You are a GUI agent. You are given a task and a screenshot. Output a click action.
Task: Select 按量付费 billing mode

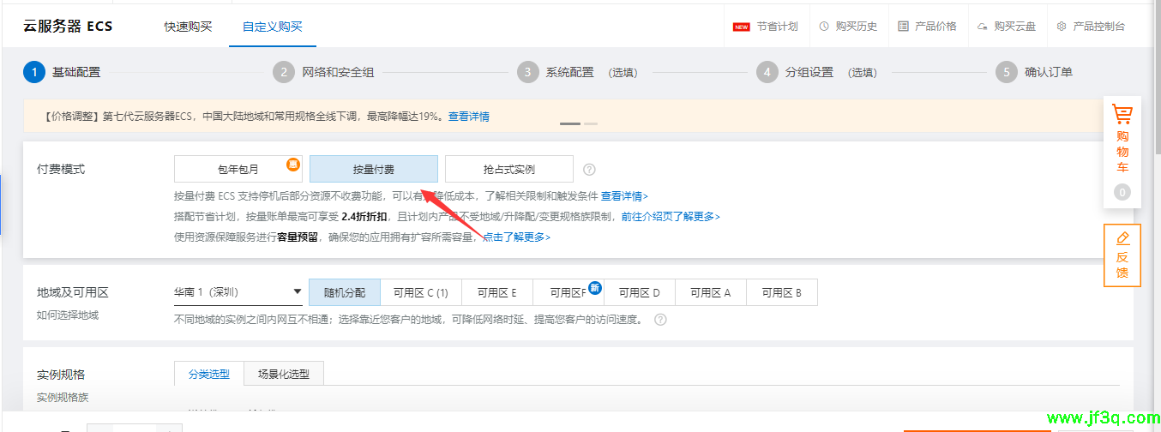(x=373, y=169)
